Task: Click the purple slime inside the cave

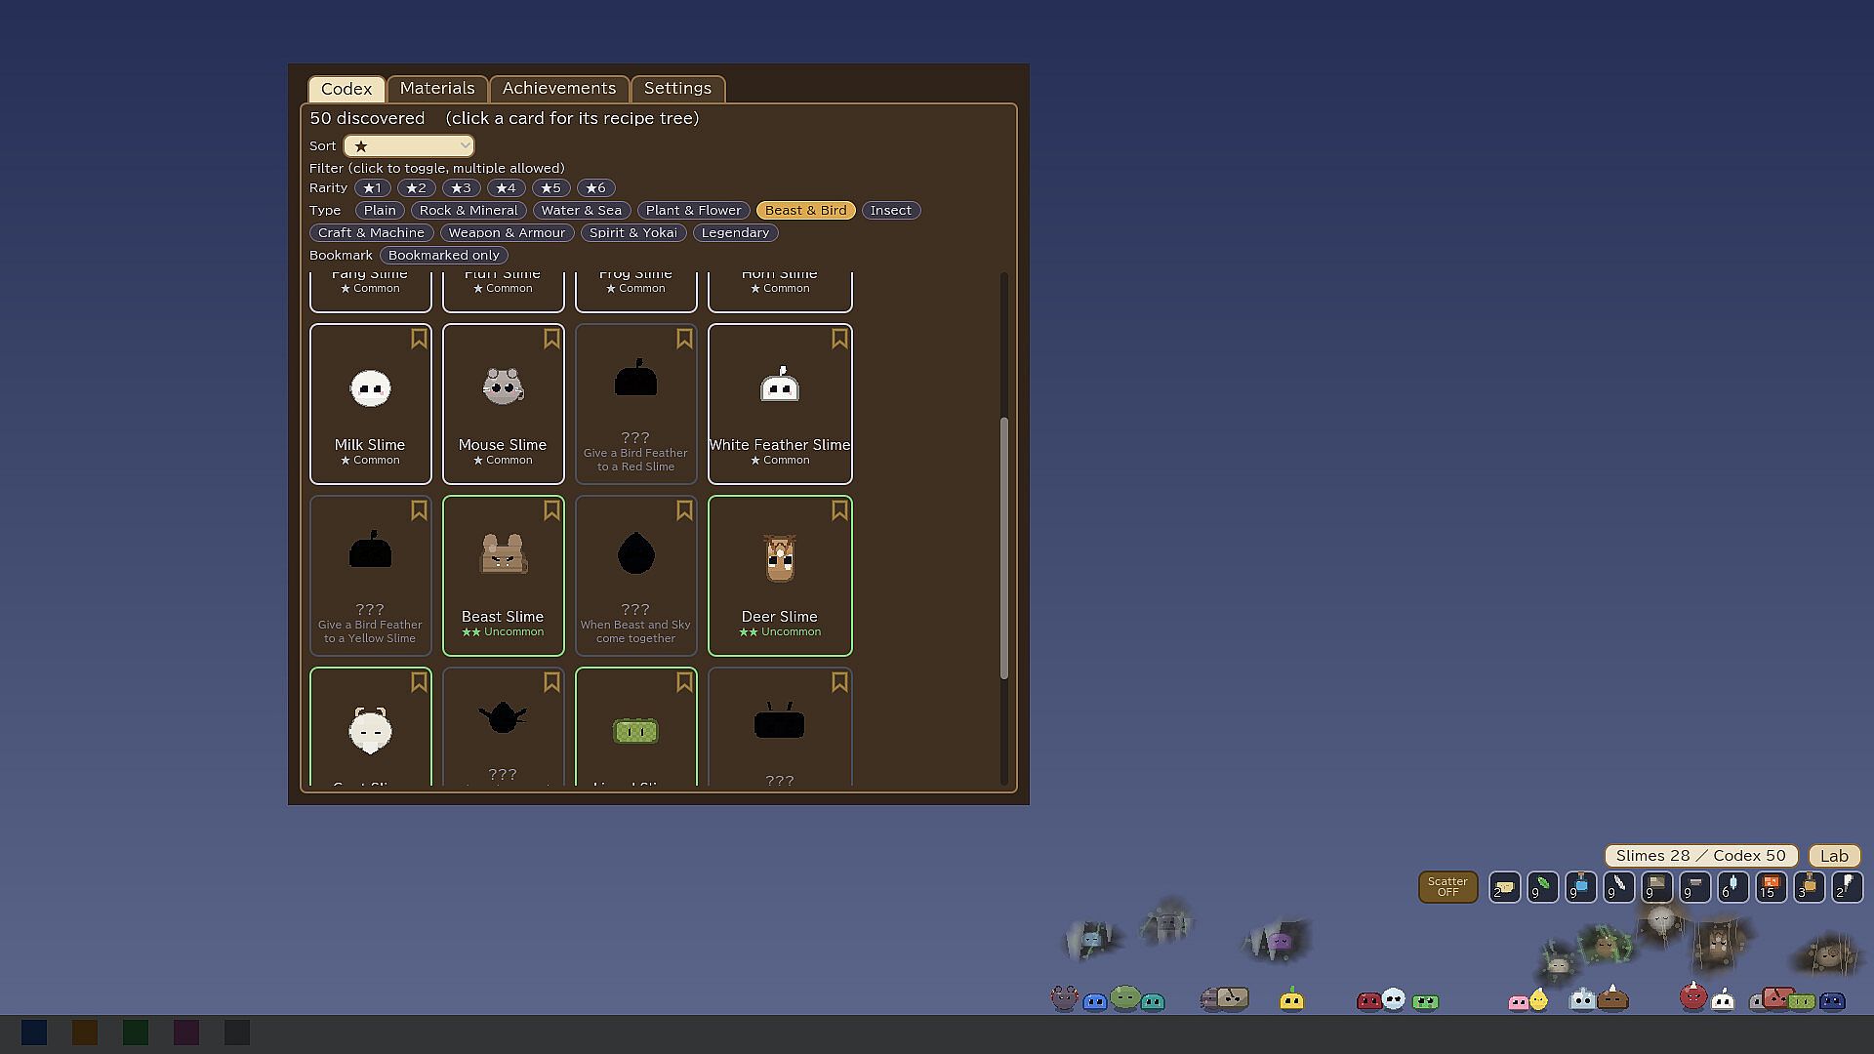Action: 1280,942
